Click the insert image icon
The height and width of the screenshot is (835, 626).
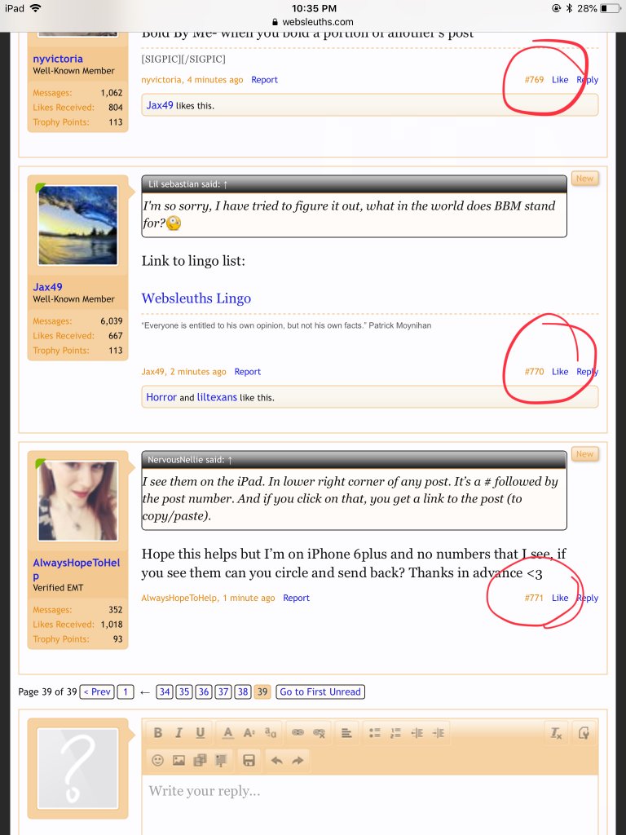coord(179,760)
